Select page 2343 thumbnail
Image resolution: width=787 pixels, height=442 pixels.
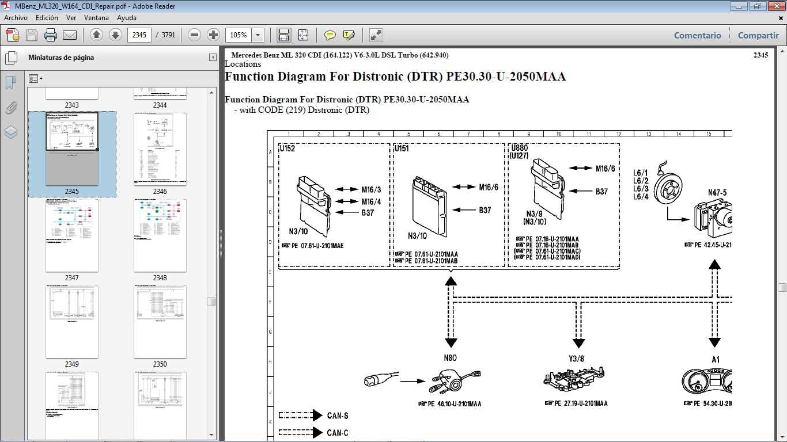click(72, 94)
